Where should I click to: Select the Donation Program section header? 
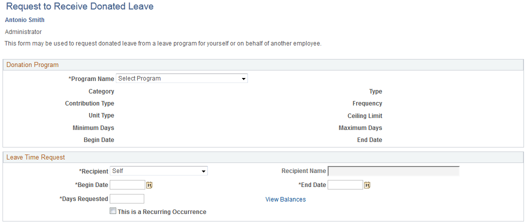(x=33, y=65)
